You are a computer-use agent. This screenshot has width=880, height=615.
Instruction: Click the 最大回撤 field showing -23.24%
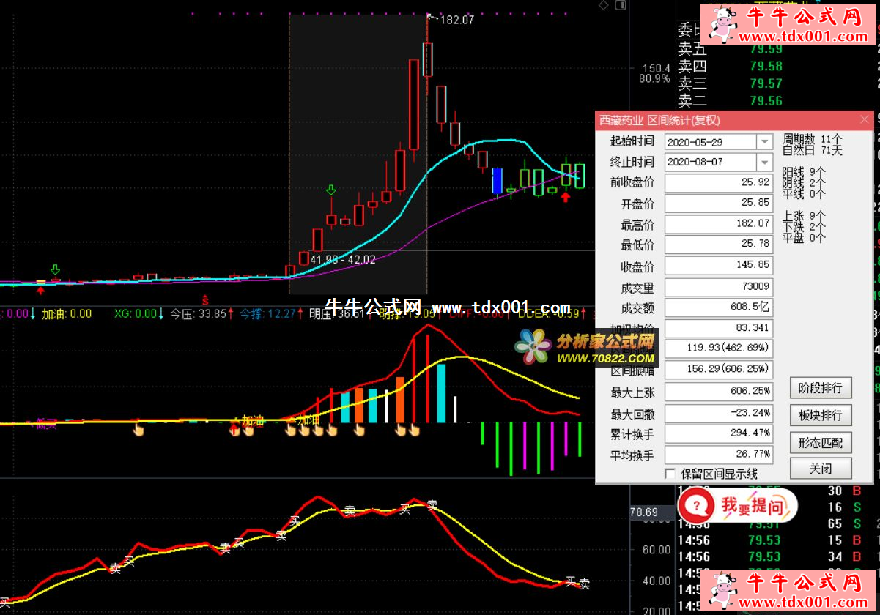pyautogui.click(x=719, y=413)
